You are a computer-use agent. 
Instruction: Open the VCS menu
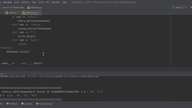[x=48, y=2]
